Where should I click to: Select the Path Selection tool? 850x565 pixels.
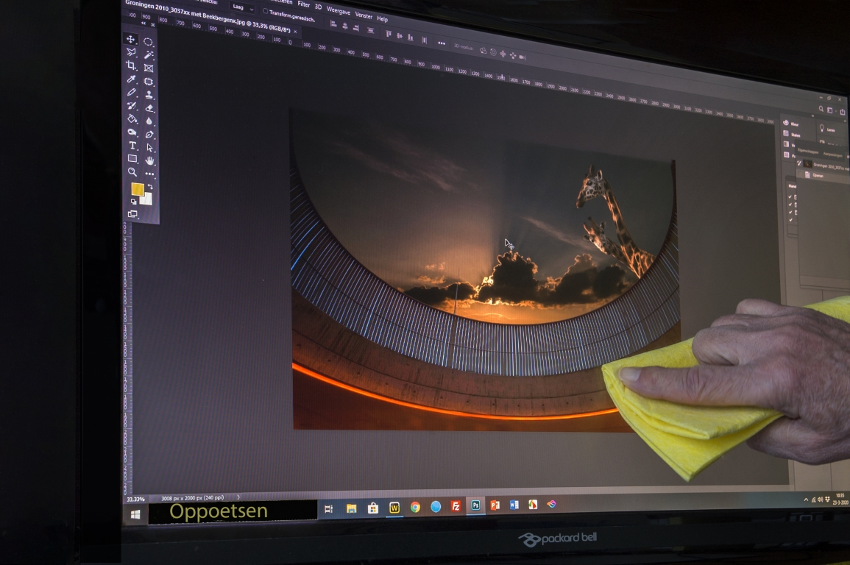[149, 147]
